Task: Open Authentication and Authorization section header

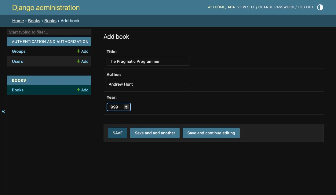Action: [x=50, y=42]
